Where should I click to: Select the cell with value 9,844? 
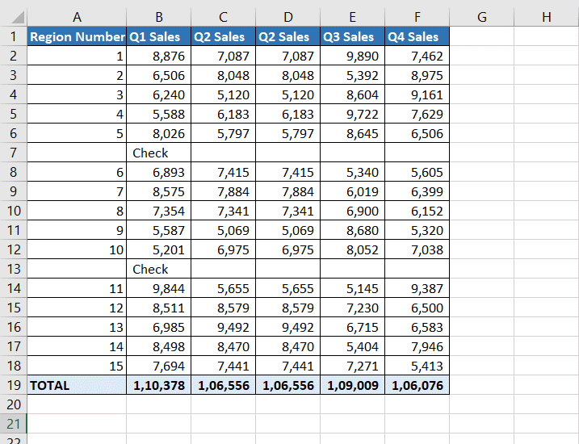pos(159,288)
